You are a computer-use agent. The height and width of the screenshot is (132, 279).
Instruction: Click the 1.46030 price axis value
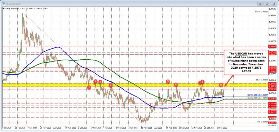tap(272, 16)
